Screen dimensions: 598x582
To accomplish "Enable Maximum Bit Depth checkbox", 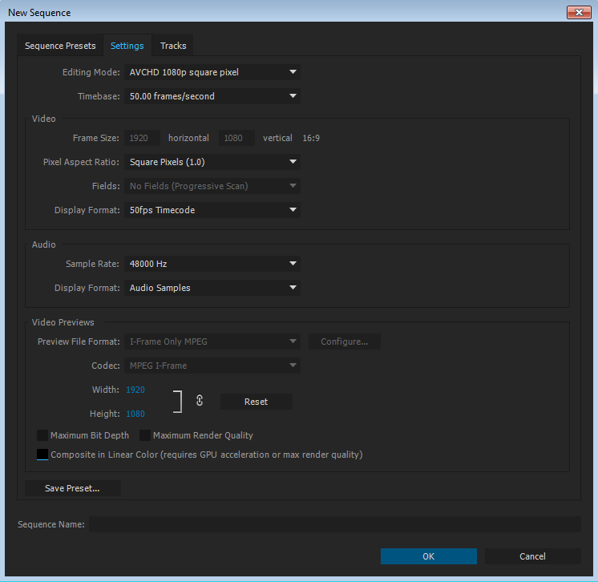I will (x=42, y=435).
